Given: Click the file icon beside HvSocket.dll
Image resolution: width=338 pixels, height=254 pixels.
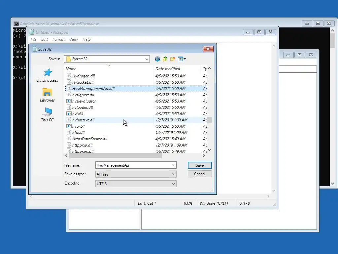Looking at the screenshot, I should (x=69, y=82).
